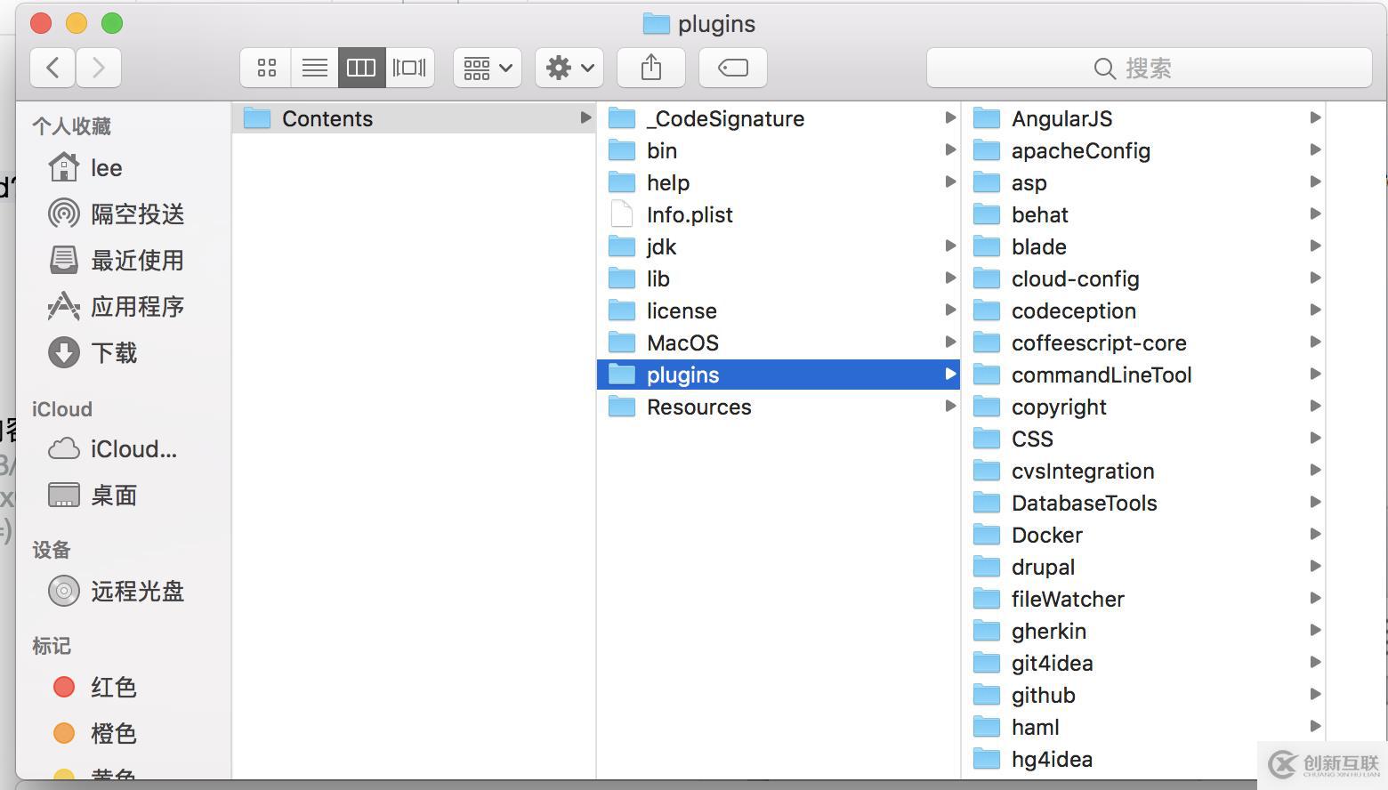This screenshot has width=1388, height=790.
Task: Switch to list view
Action: click(314, 68)
